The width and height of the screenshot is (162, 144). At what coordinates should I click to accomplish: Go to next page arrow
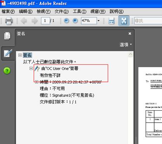point(35,21)
